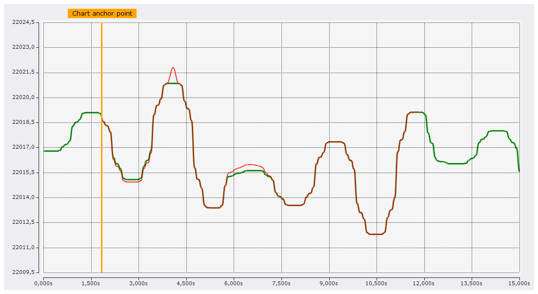This screenshot has height=294, width=538.
Task: Click the 9,000s time axis label
Action: [x=329, y=283]
